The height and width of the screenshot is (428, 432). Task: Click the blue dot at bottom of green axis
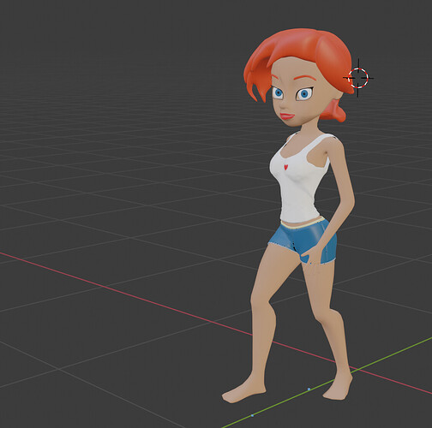252,416
